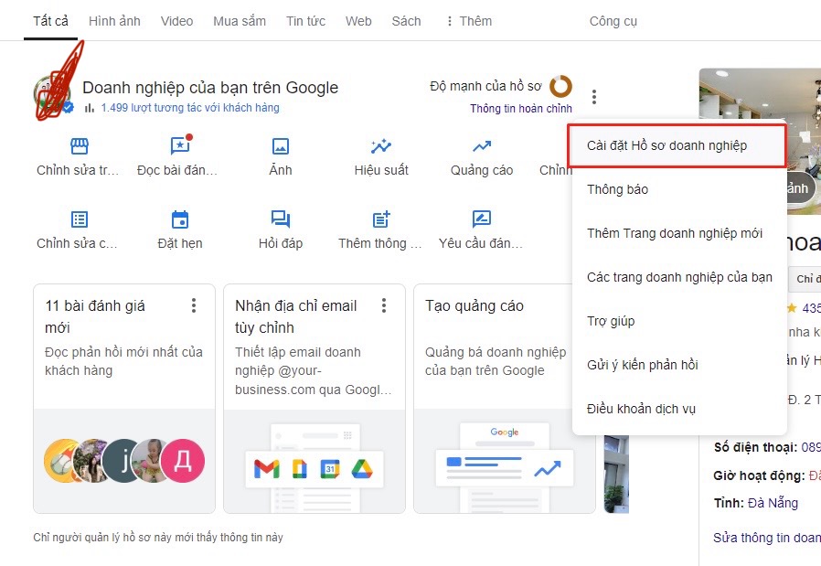This screenshot has width=821, height=566.
Task: Choose Thêm Trang doanh nghiệp mới
Action: click(x=679, y=233)
